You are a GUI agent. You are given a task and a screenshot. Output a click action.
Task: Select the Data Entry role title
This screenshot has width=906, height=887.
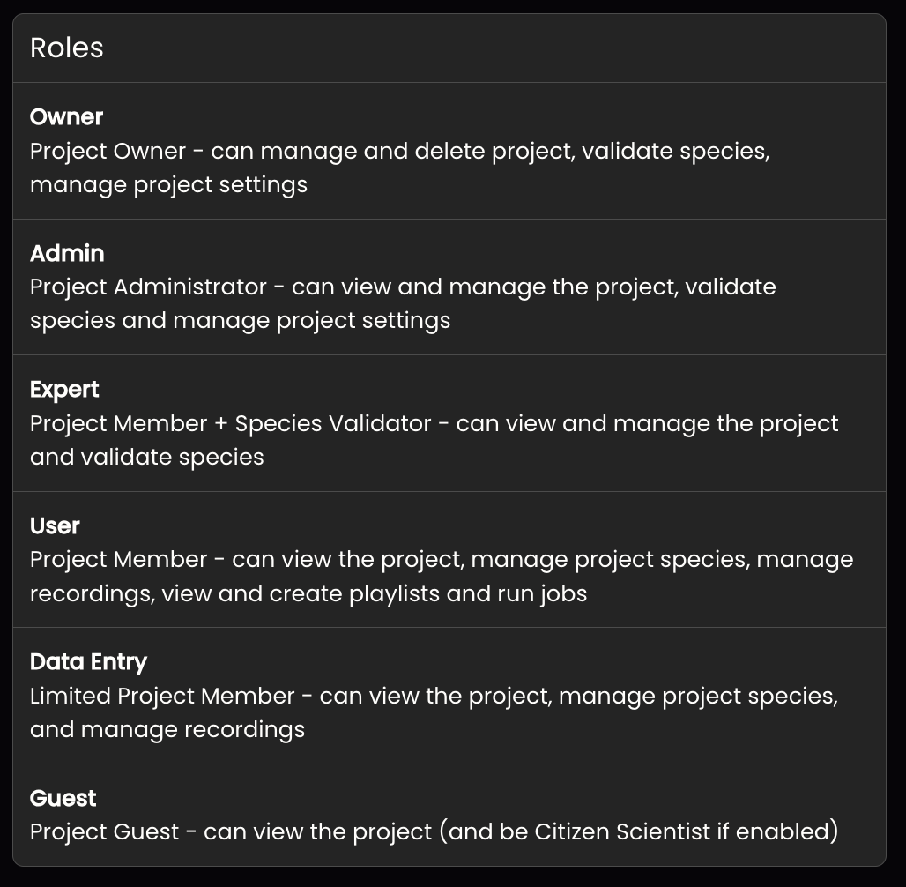(88, 662)
